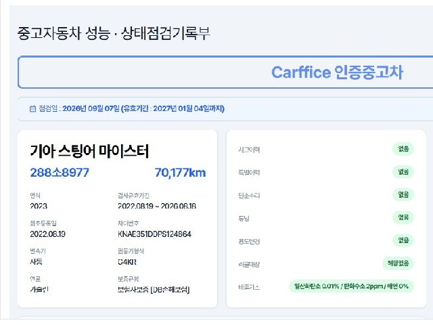Click the 없음 badge in the 사고이력 row
Viewport: 433px width, 325px height.
403,149
